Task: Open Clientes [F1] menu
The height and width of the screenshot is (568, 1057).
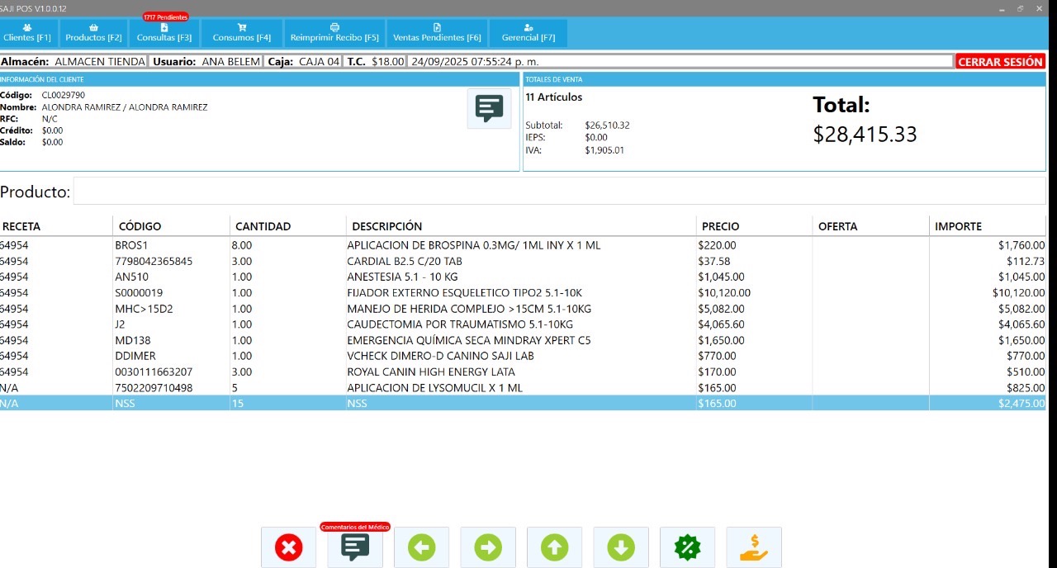Action: click(27, 33)
